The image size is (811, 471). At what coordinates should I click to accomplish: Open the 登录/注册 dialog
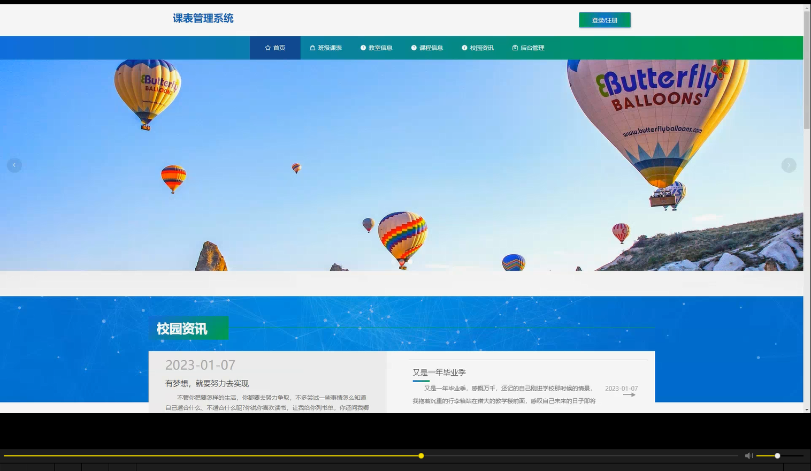[x=604, y=20]
